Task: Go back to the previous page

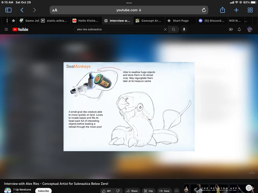Action: 22,10
